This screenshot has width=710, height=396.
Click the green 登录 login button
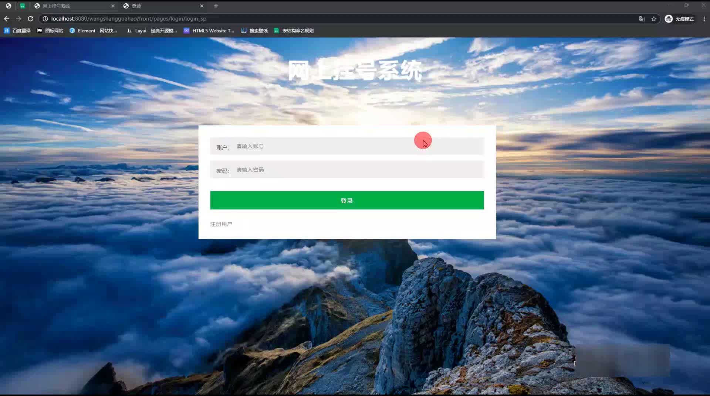[347, 200]
